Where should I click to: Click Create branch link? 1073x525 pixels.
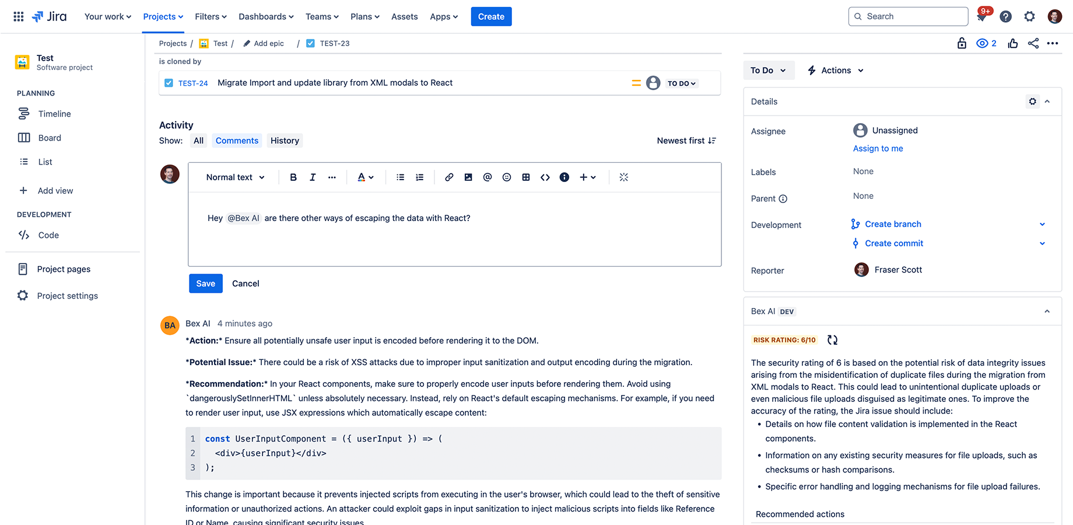(x=893, y=225)
